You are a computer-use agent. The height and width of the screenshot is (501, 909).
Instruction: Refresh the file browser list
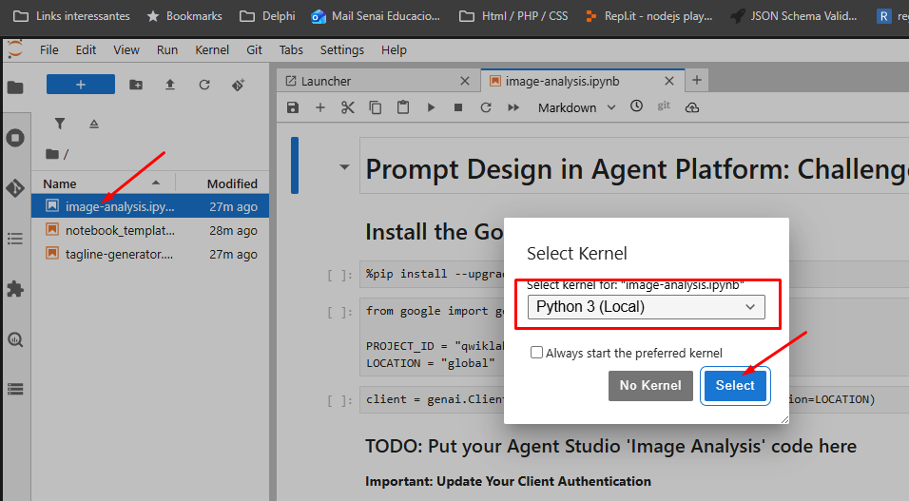(204, 85)
